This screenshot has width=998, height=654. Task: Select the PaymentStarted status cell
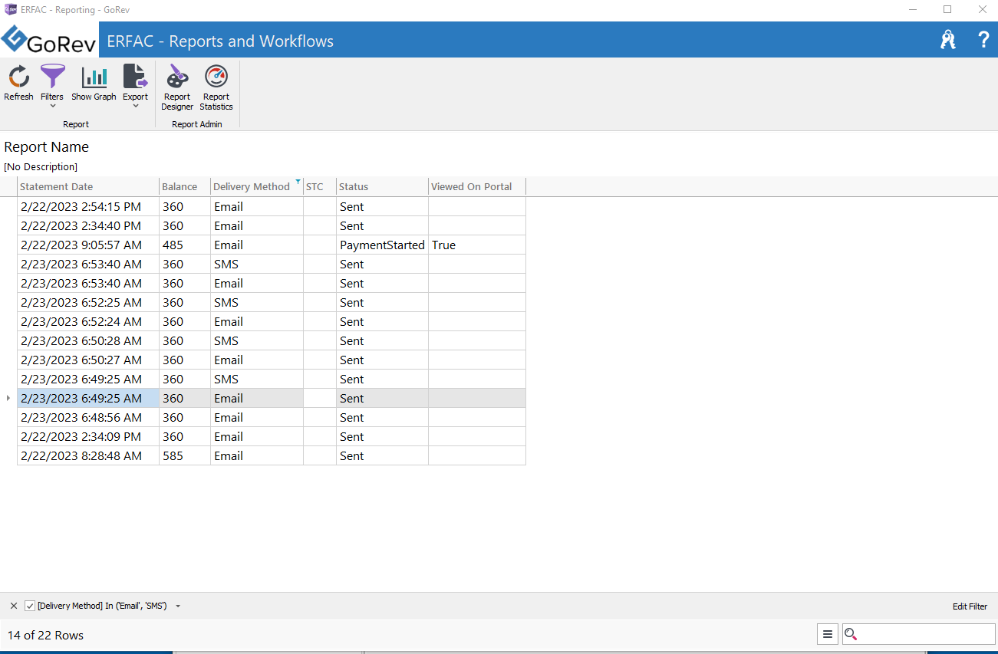pos(382,245)
